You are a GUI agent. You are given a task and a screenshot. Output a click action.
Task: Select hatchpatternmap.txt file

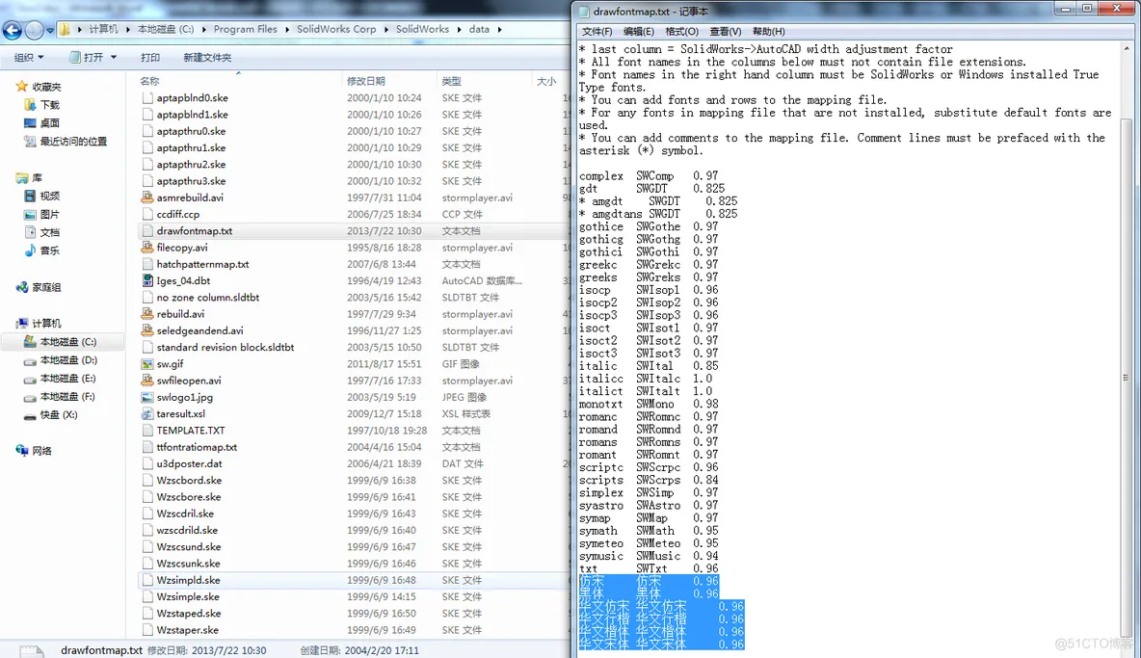tap(202, 264)
